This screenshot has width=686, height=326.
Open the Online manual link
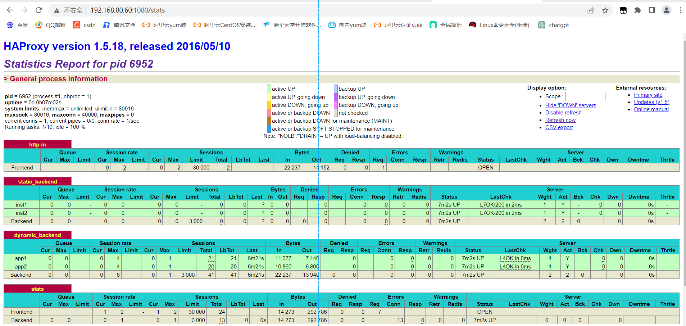coord(651,109)
